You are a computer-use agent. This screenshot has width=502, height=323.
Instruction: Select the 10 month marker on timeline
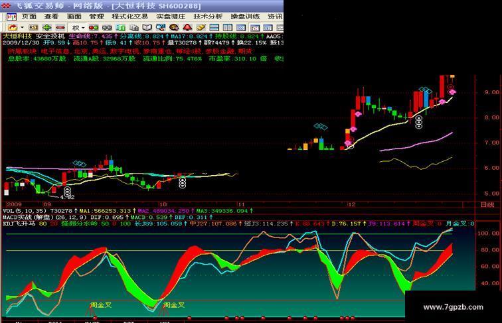pyautogui.click(x=163, y=204)
